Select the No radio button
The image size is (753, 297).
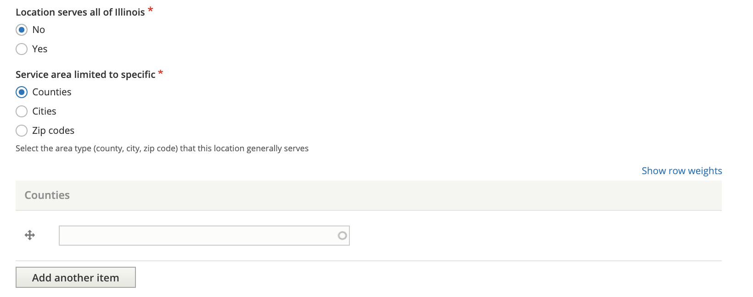coord(22,30)
